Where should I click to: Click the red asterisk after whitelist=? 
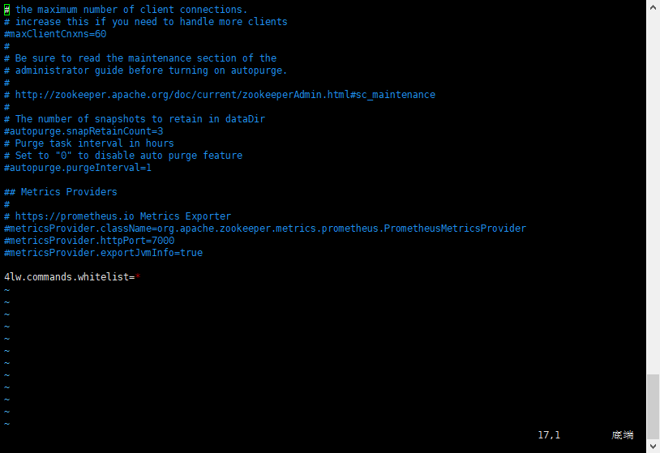coord(138,276)
